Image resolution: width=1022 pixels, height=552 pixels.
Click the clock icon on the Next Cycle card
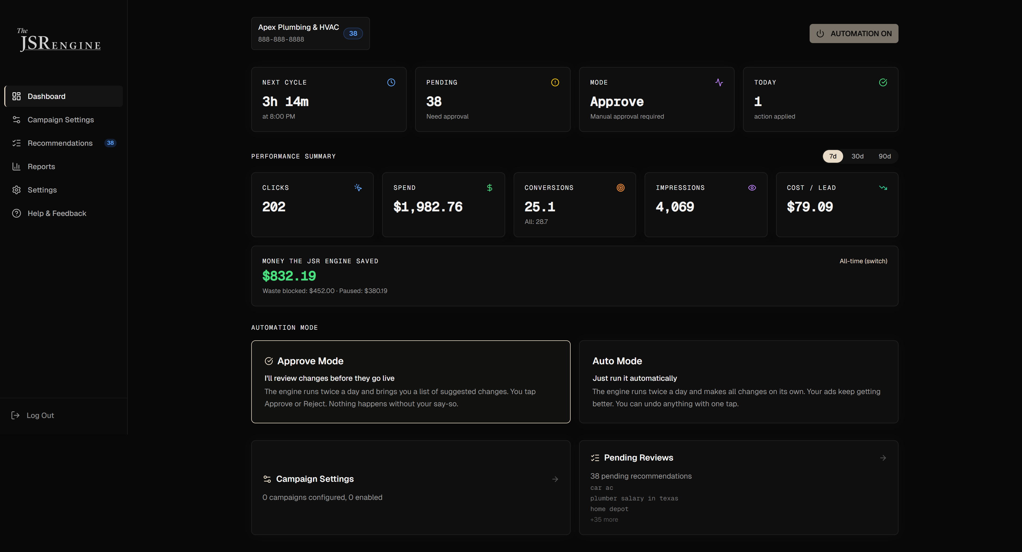[x=391, y=82]
